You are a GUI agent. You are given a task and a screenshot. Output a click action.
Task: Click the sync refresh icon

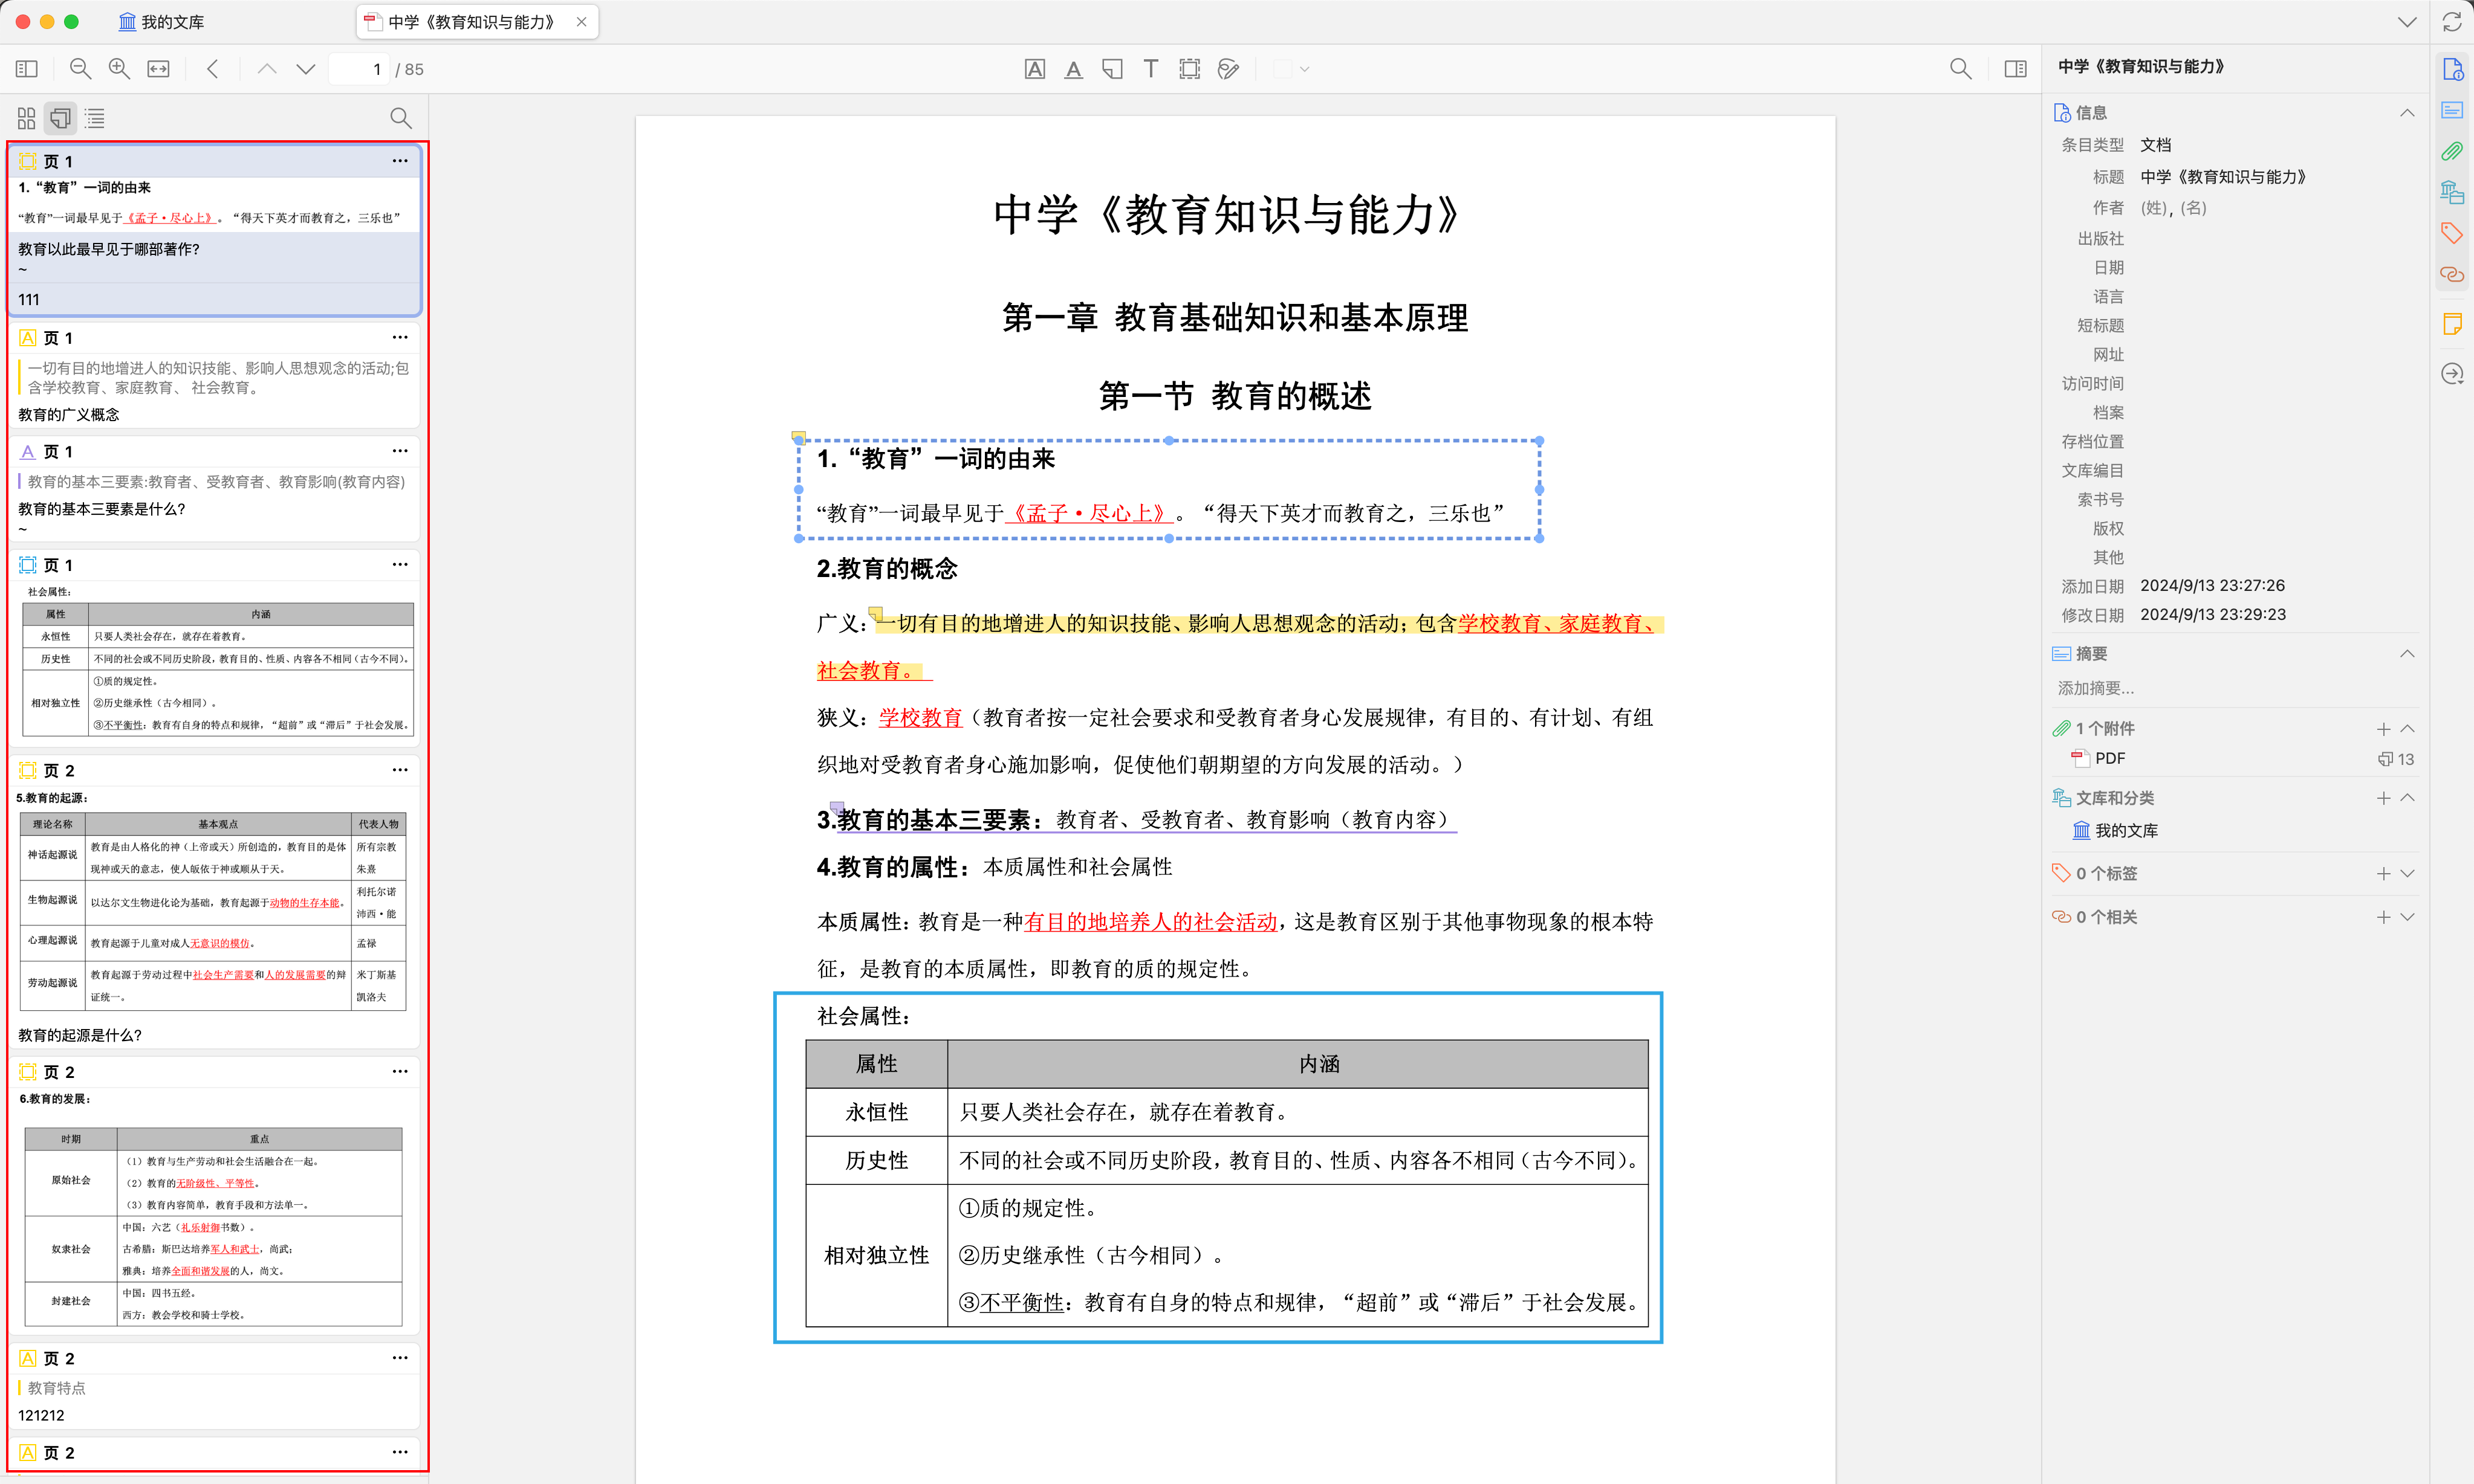tap(2452, 22)
